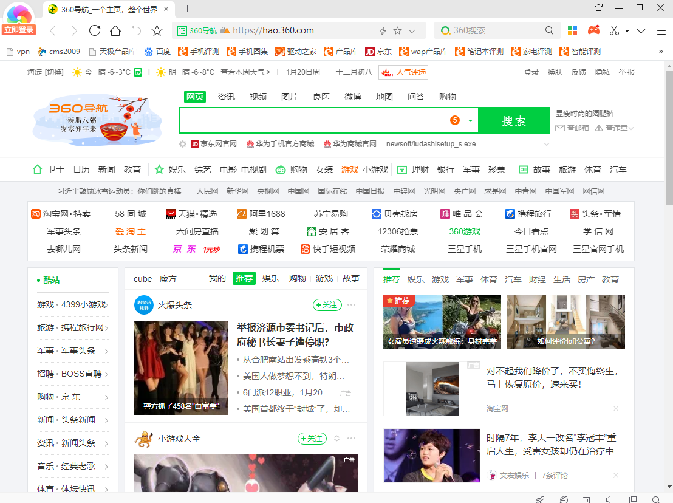Open 爱淘宝 orange link
Image resolution: width=673 pixels, height=503 pixels.
pyautogui.click(x=131, y=232)
